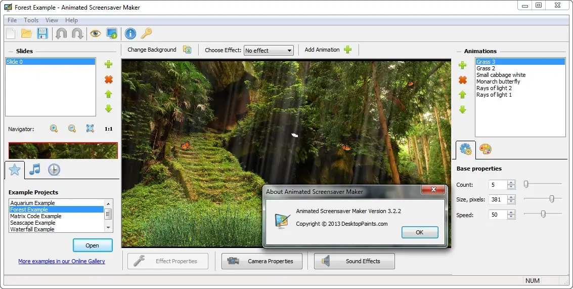Decrease the Count value with down arrow
The image size is (573, 289).
click(x=511, y=187)
